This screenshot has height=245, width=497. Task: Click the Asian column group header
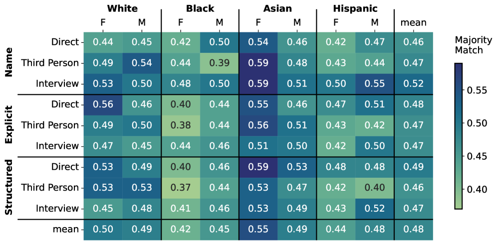pyautogui.click(x=277, y=8)
